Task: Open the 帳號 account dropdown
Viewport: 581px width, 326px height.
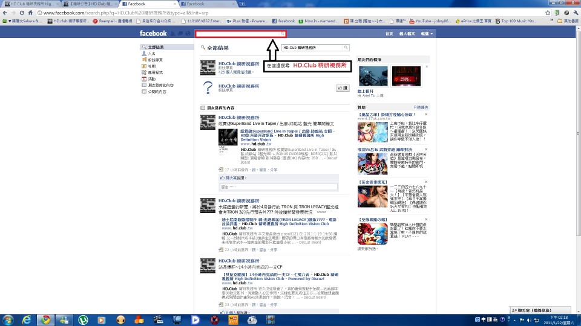Action: tap(427, 34)
